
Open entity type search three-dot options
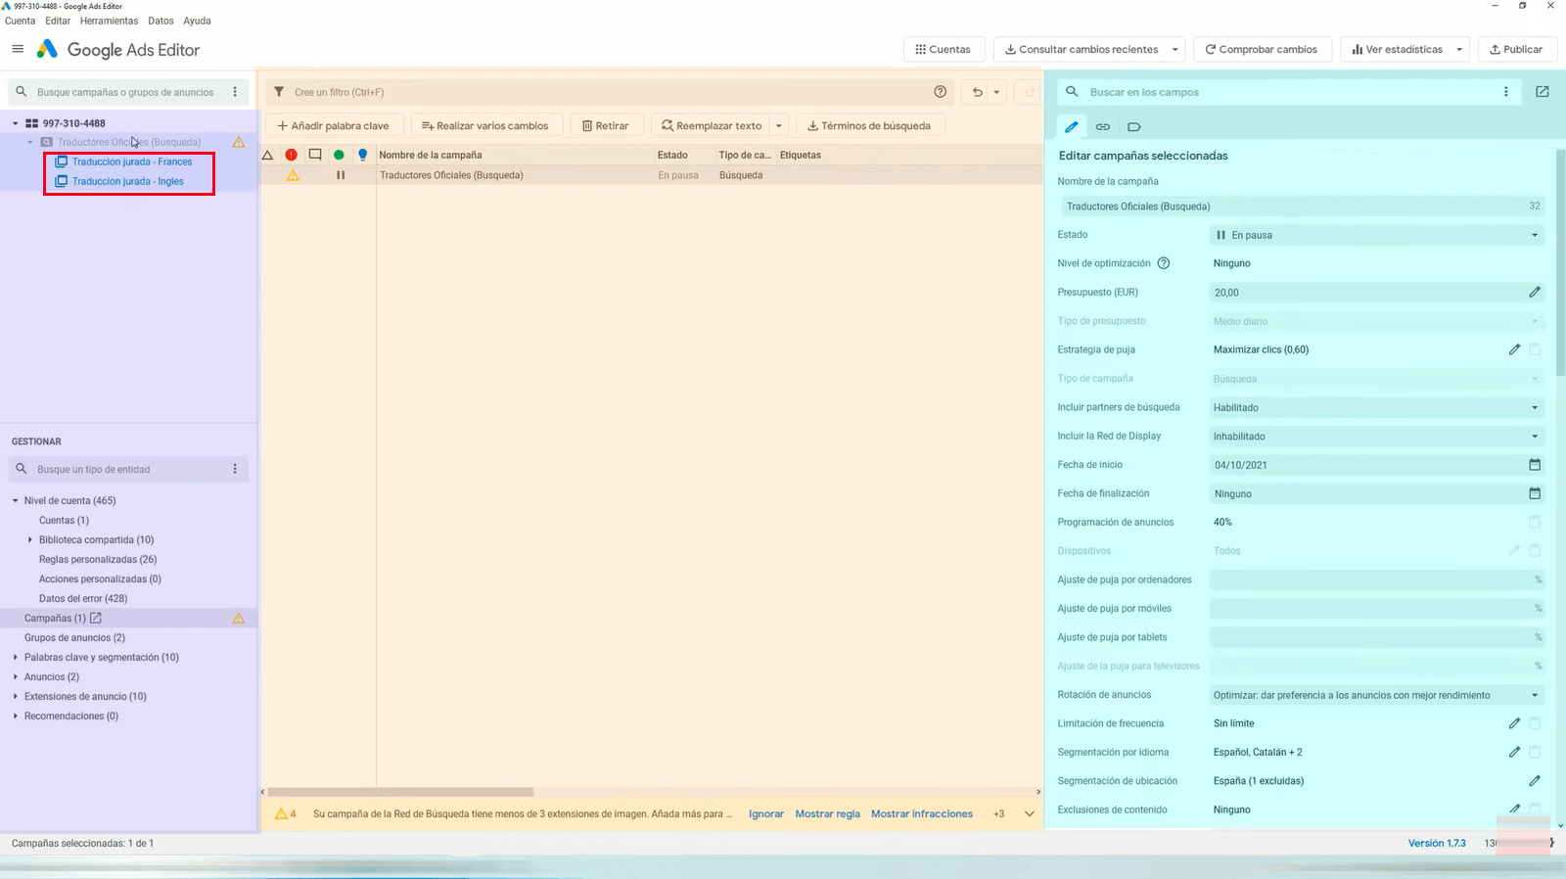tap(235, 469)
